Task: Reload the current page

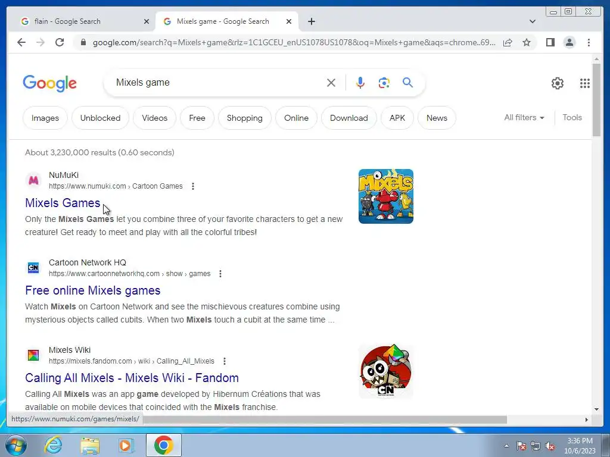Action: pyautogui.click(x=60, y=42)
